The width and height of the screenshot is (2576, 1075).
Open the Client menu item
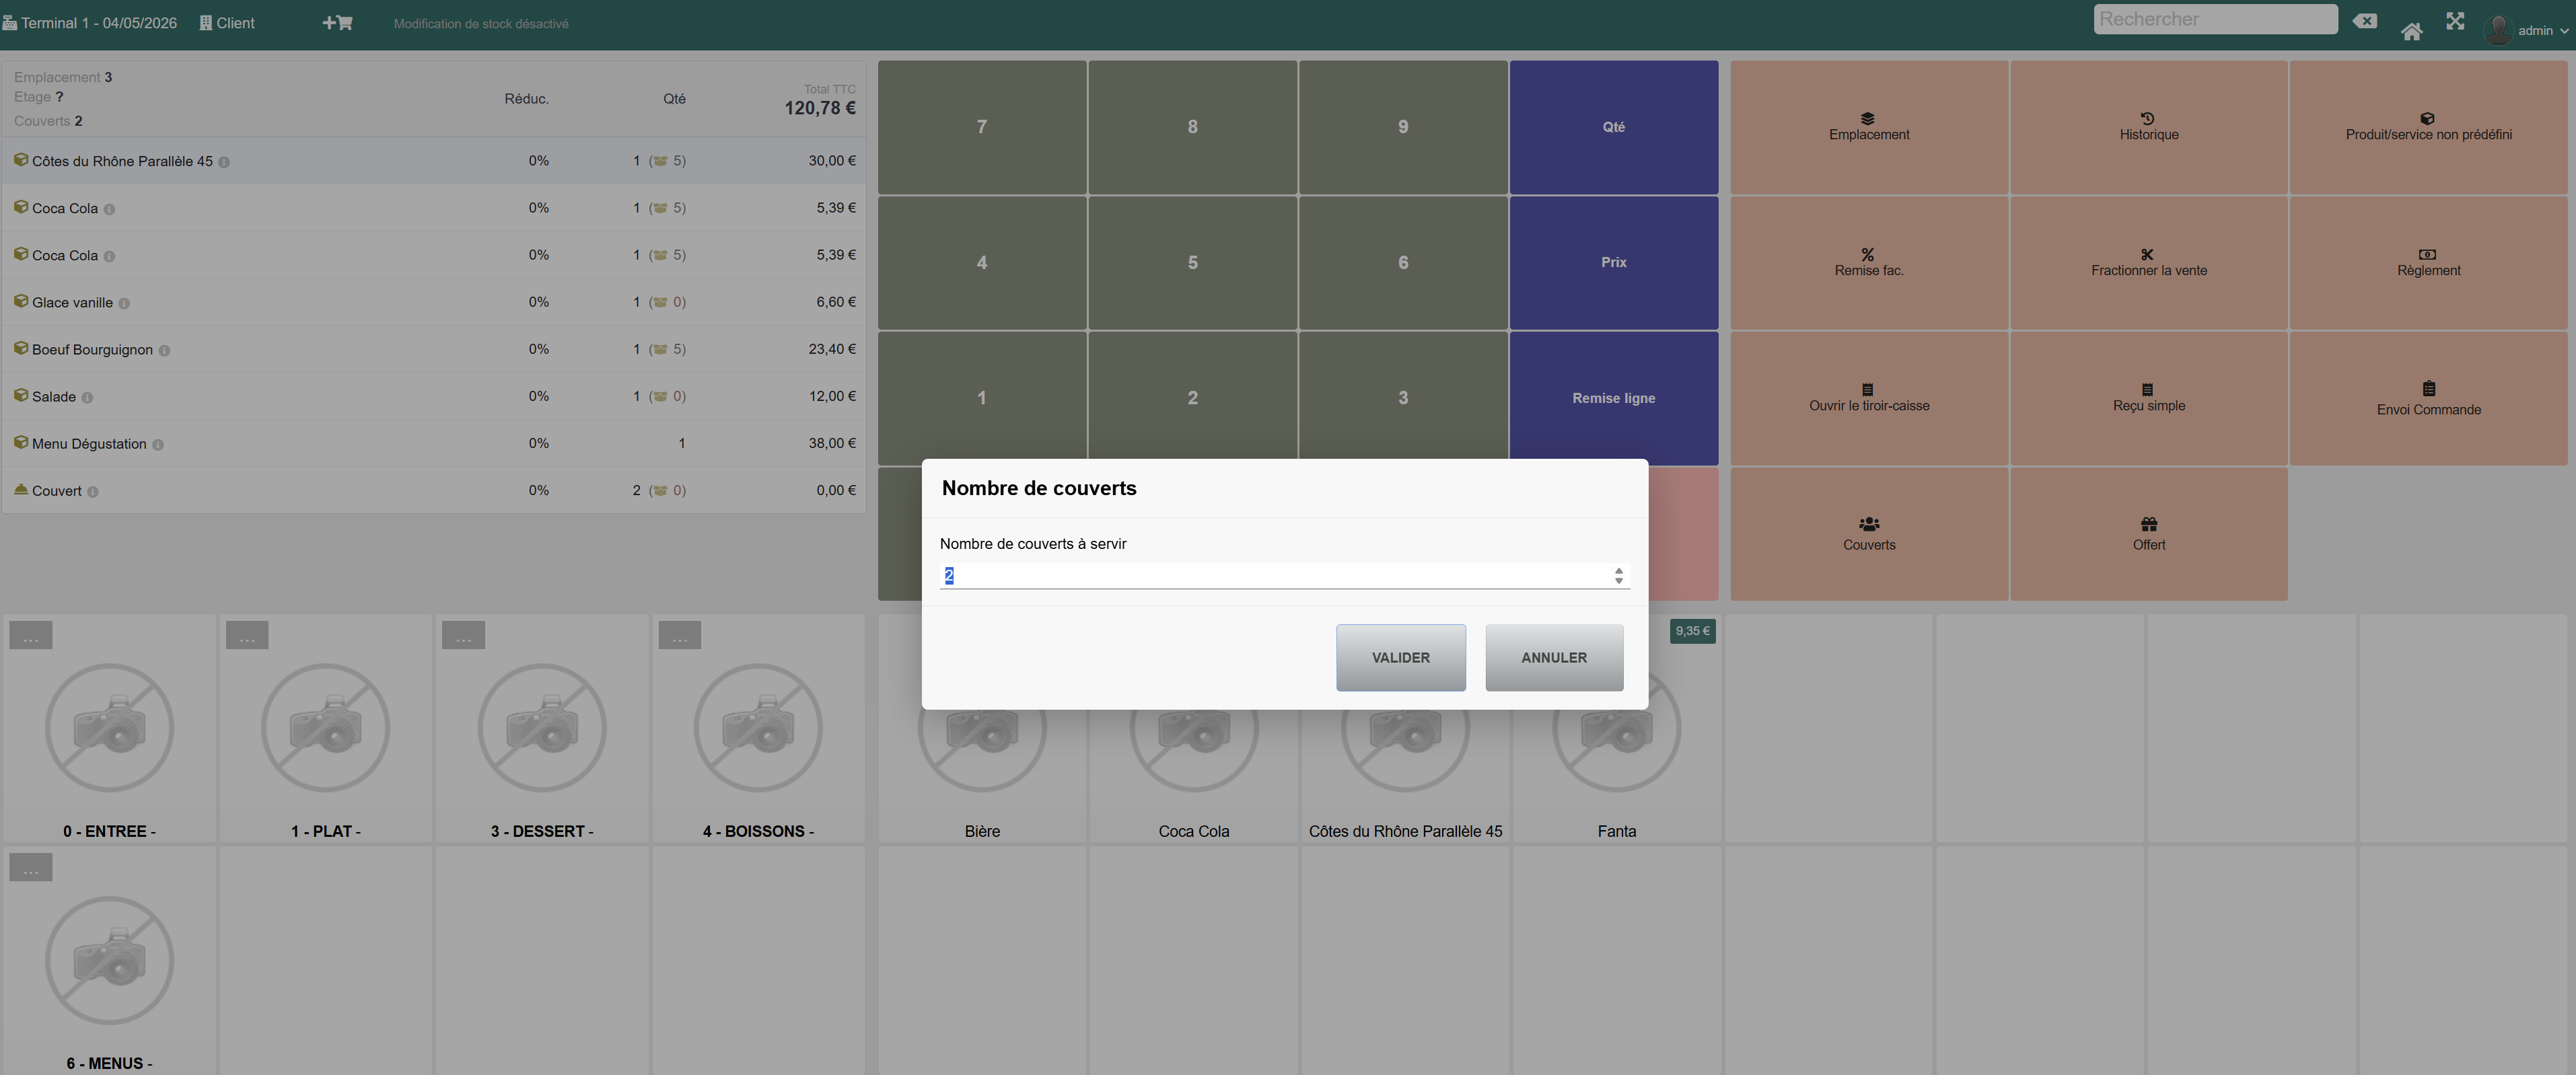227,23
